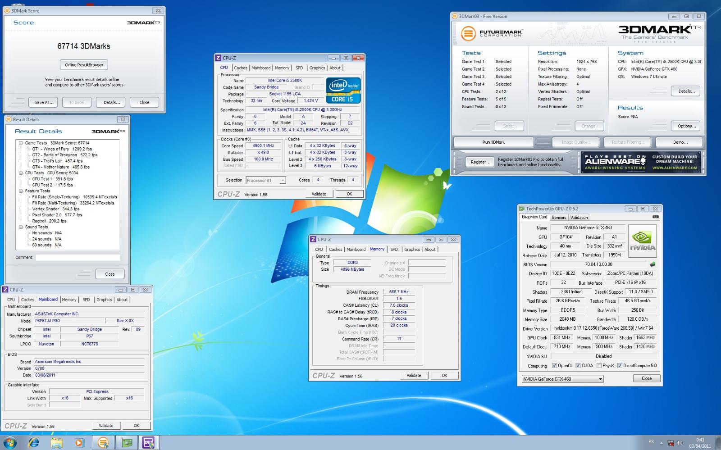Screen dimensions: 721x450
Task: Open Caches tab in CPU-Z CPU window
Action: point(241,68)
